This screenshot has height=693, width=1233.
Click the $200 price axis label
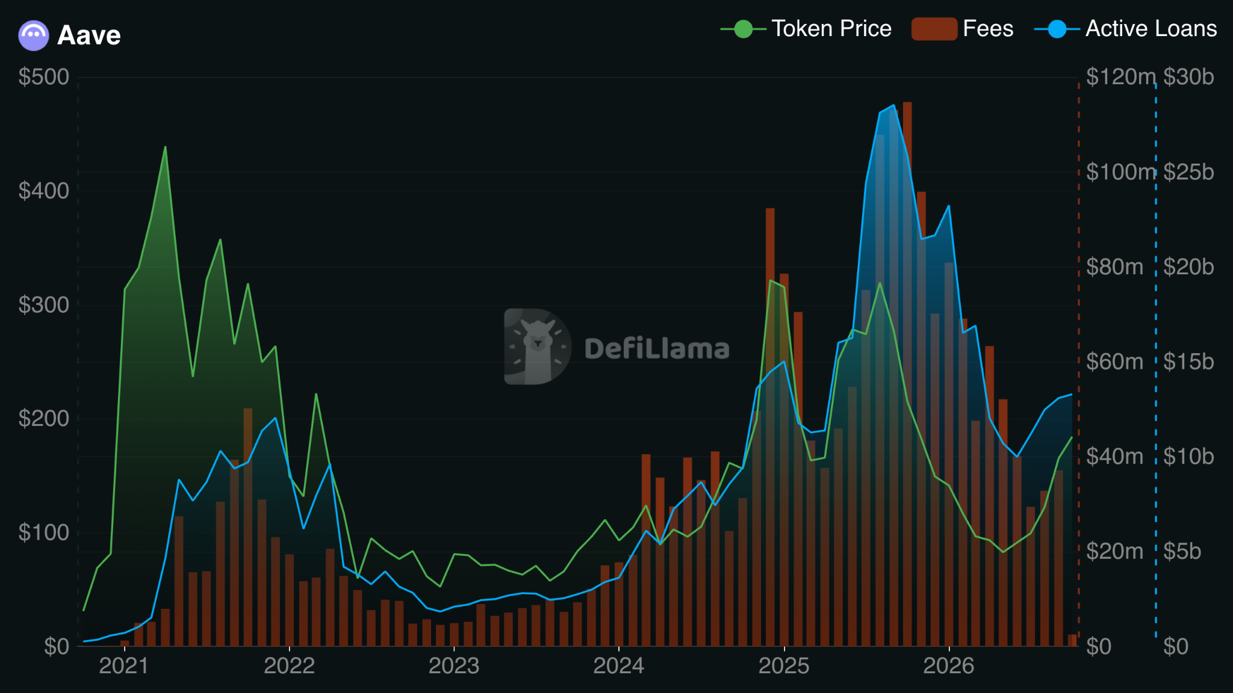pyautogui.click(x=44, y=419)
